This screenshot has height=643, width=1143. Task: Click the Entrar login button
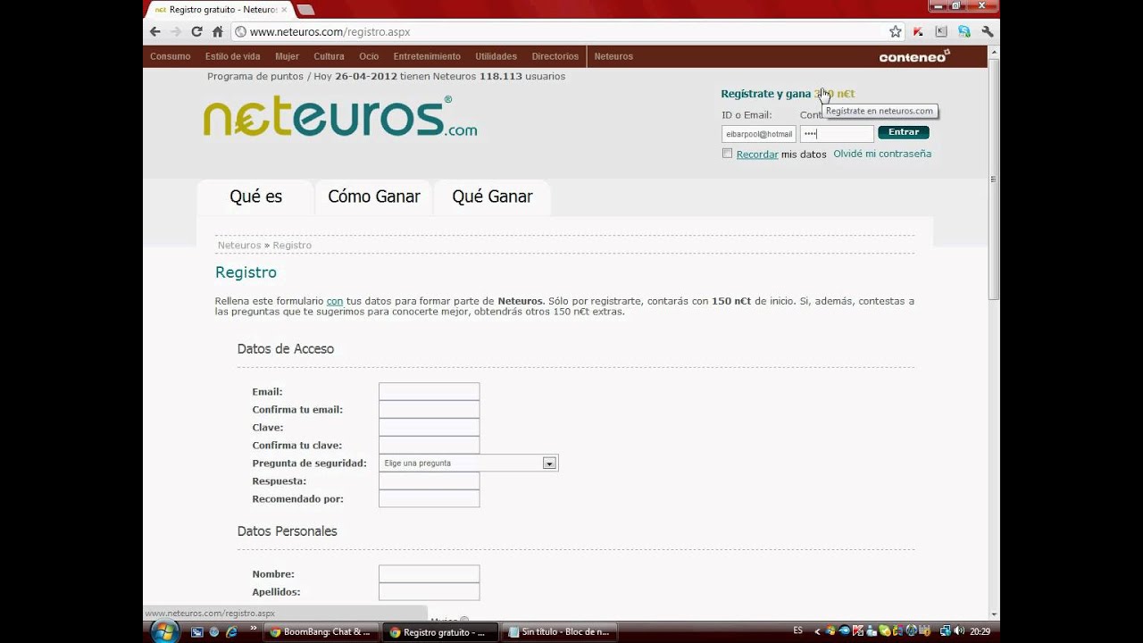904,132
